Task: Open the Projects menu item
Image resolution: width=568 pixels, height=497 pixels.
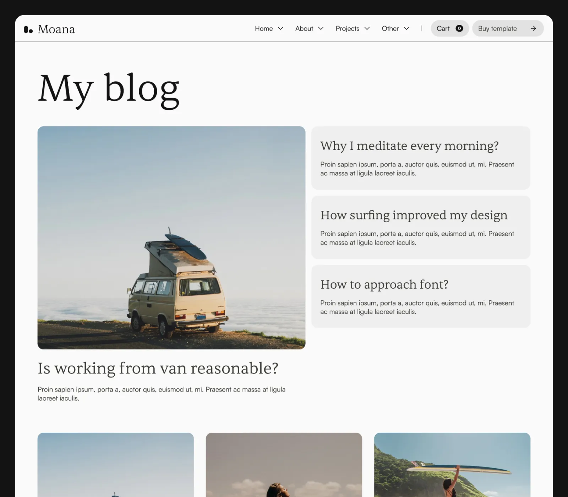Action: [x=348, y=28]
